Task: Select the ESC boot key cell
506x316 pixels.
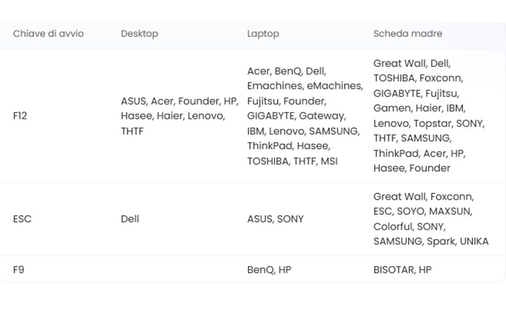Action: coord(22,219)
